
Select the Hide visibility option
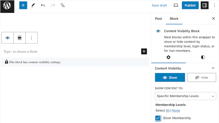pos(202,78)
